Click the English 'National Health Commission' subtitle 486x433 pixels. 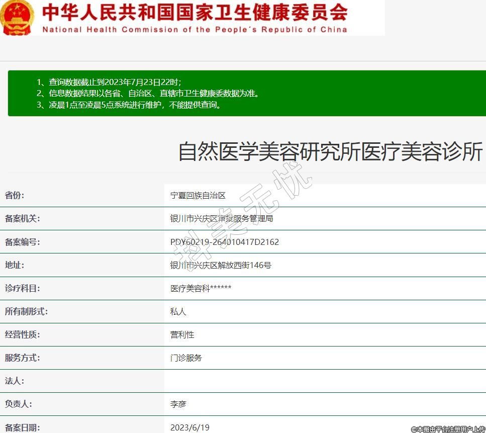(195, 30)
